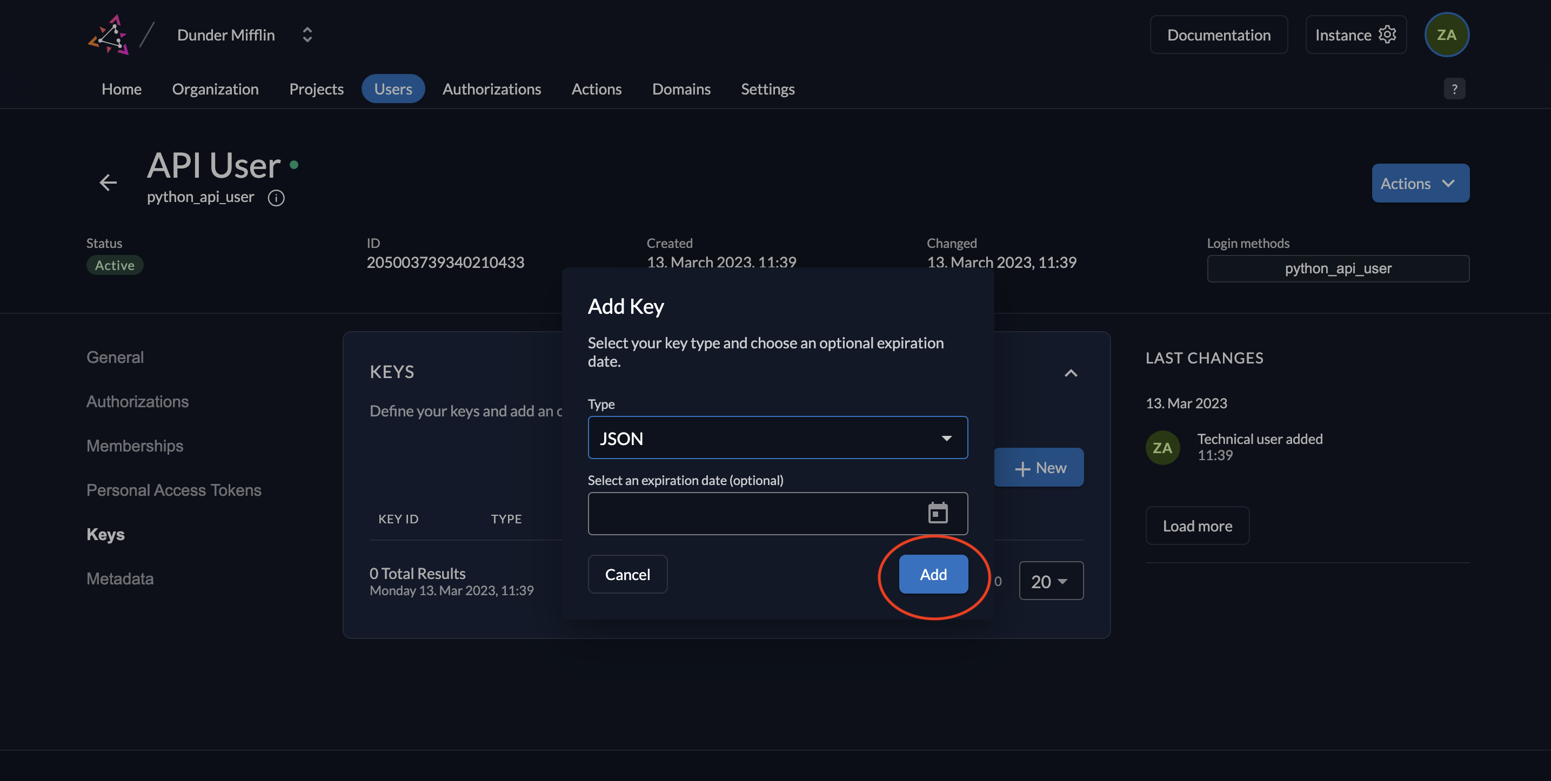The height and width of the screenshot is (781, 1551).
Task: Select the Users tab in navigation
Action: tap(392, 87)
